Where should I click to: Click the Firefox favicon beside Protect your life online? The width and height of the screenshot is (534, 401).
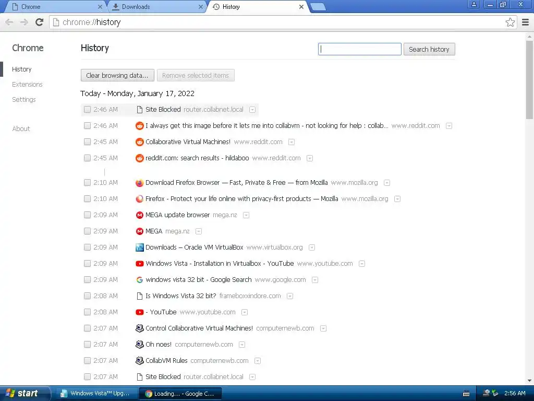[140, 199]
